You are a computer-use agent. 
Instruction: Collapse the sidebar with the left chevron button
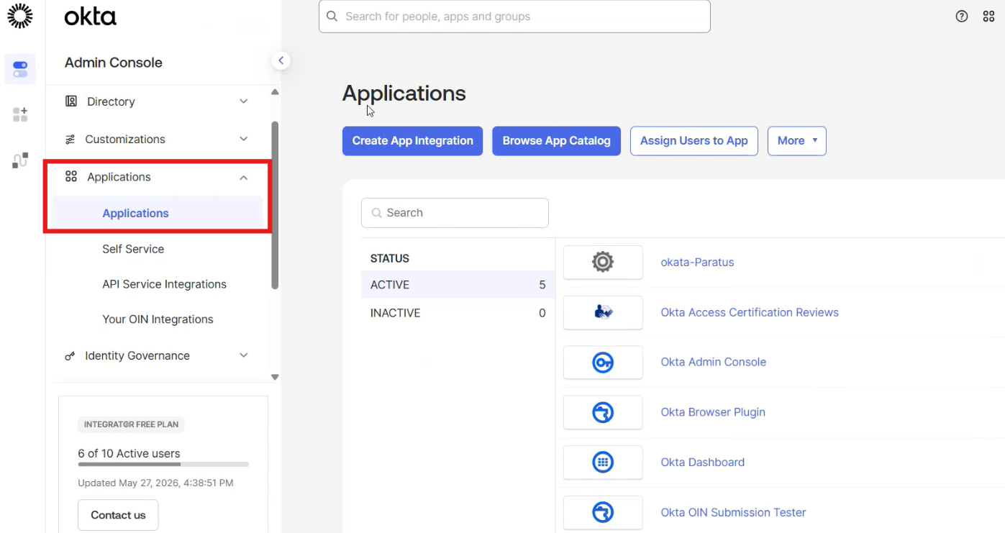click(x=281, y=61)
